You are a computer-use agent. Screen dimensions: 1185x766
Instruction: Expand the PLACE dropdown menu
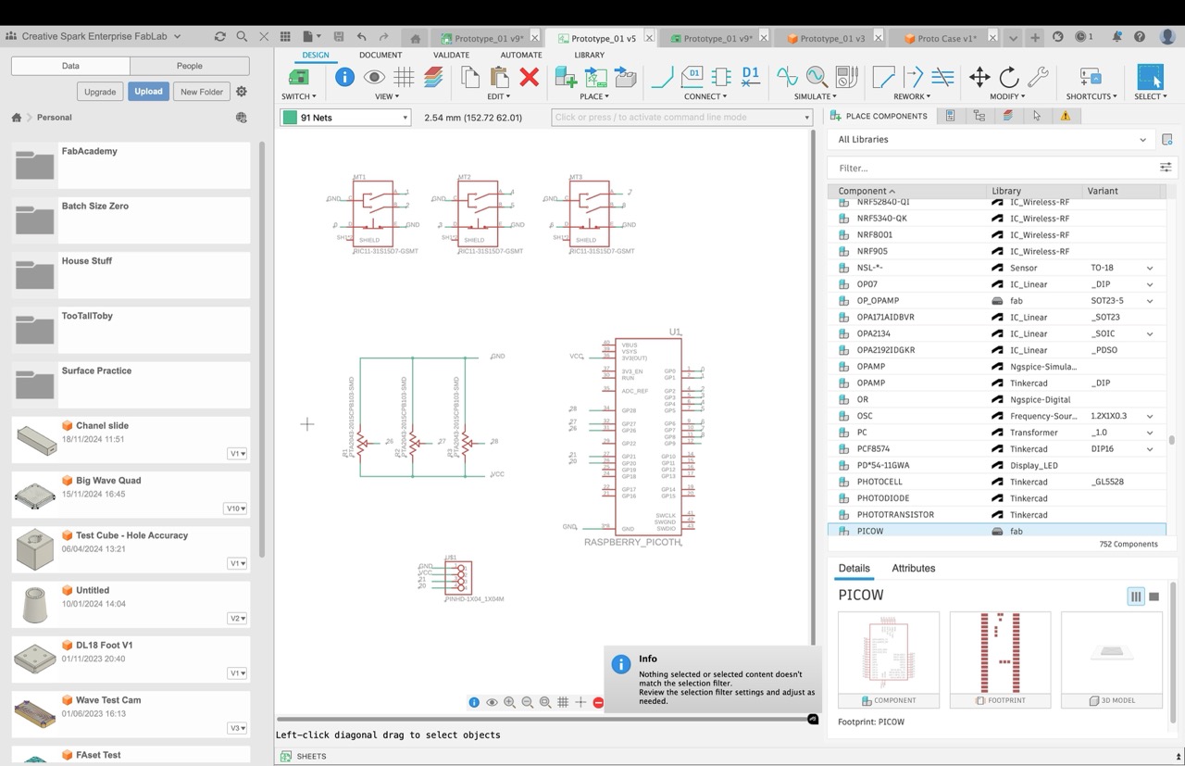[594, 96]
